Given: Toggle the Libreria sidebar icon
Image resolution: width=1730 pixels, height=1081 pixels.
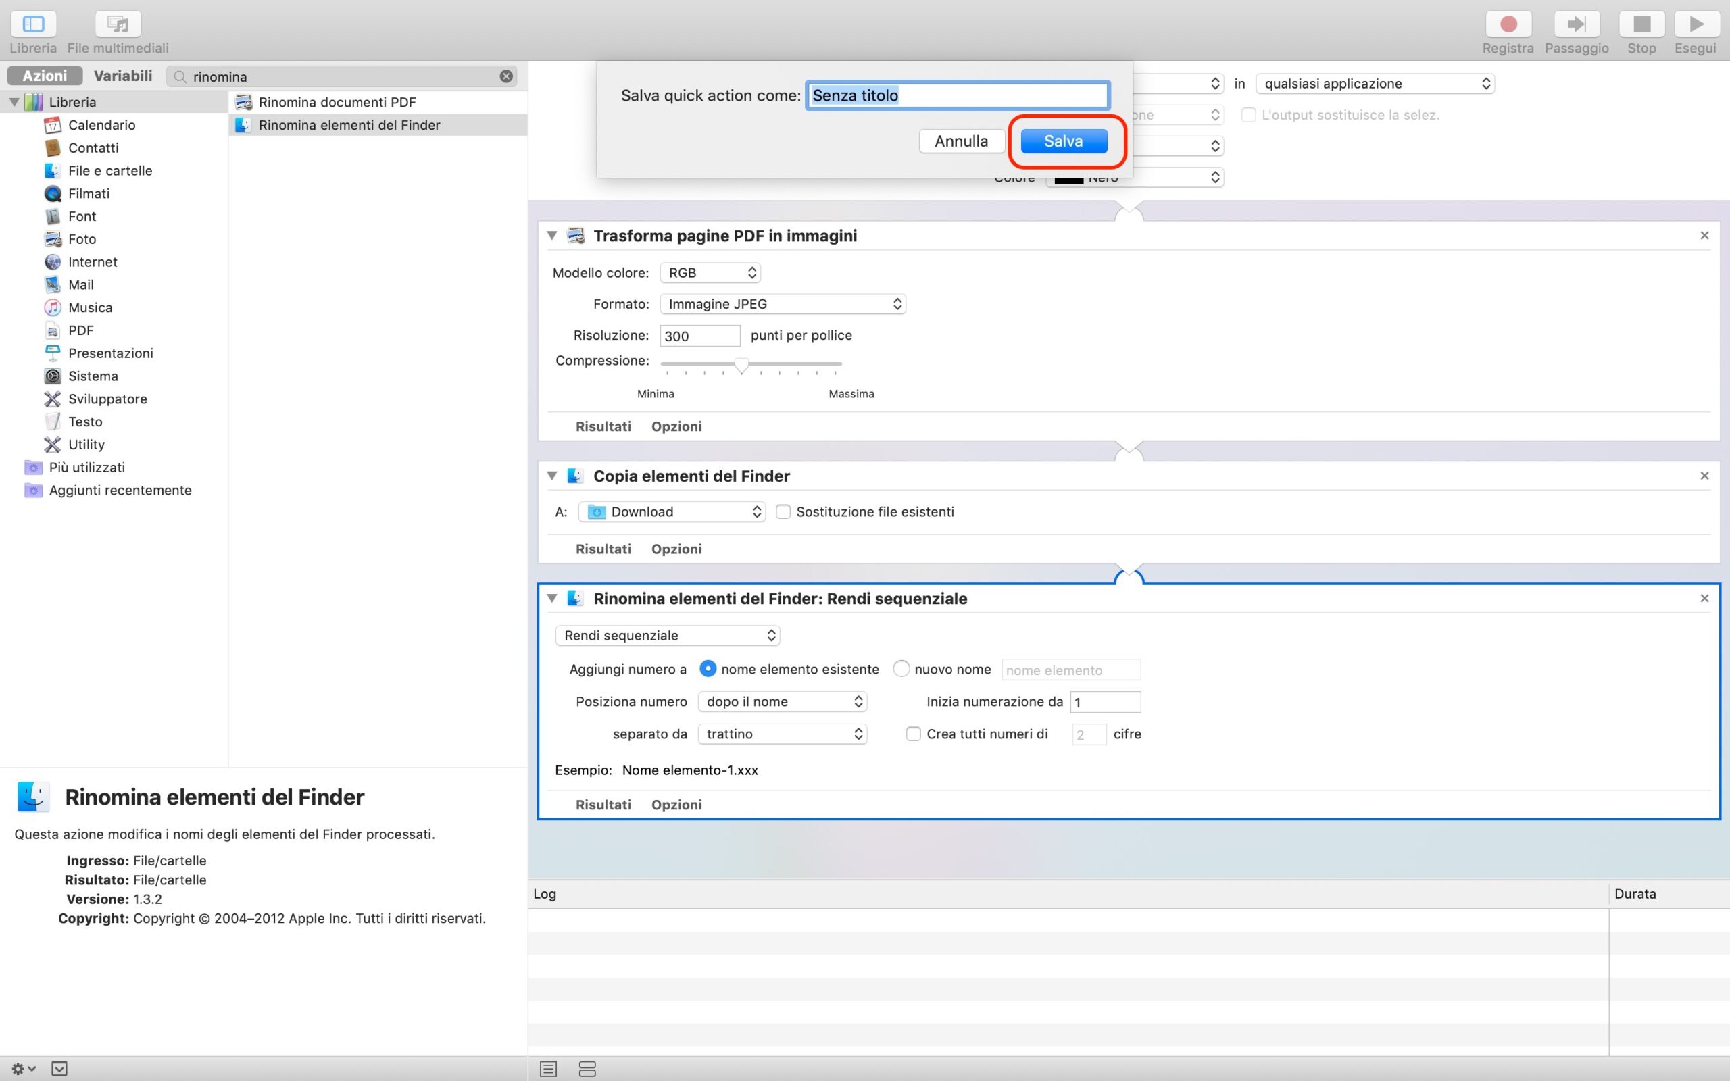Looking at the screenshot, I should (x=33, y=24).
